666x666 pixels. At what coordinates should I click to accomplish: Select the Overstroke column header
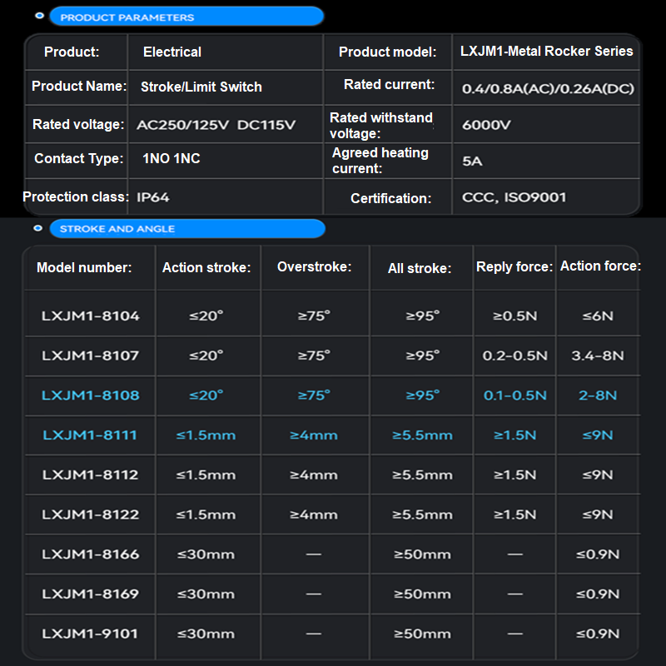[314, 266]
